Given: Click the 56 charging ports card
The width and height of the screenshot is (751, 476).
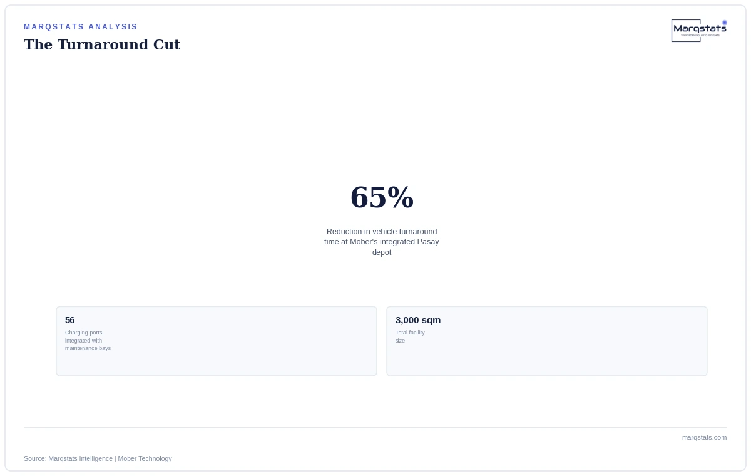Looking at the screenshot, I should (x=217, y=341).
